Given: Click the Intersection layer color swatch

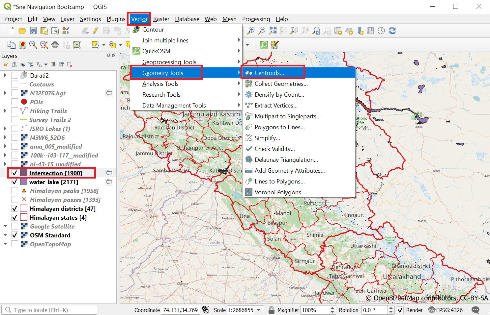Looking at the screenshot, I should tap(24, 173).
